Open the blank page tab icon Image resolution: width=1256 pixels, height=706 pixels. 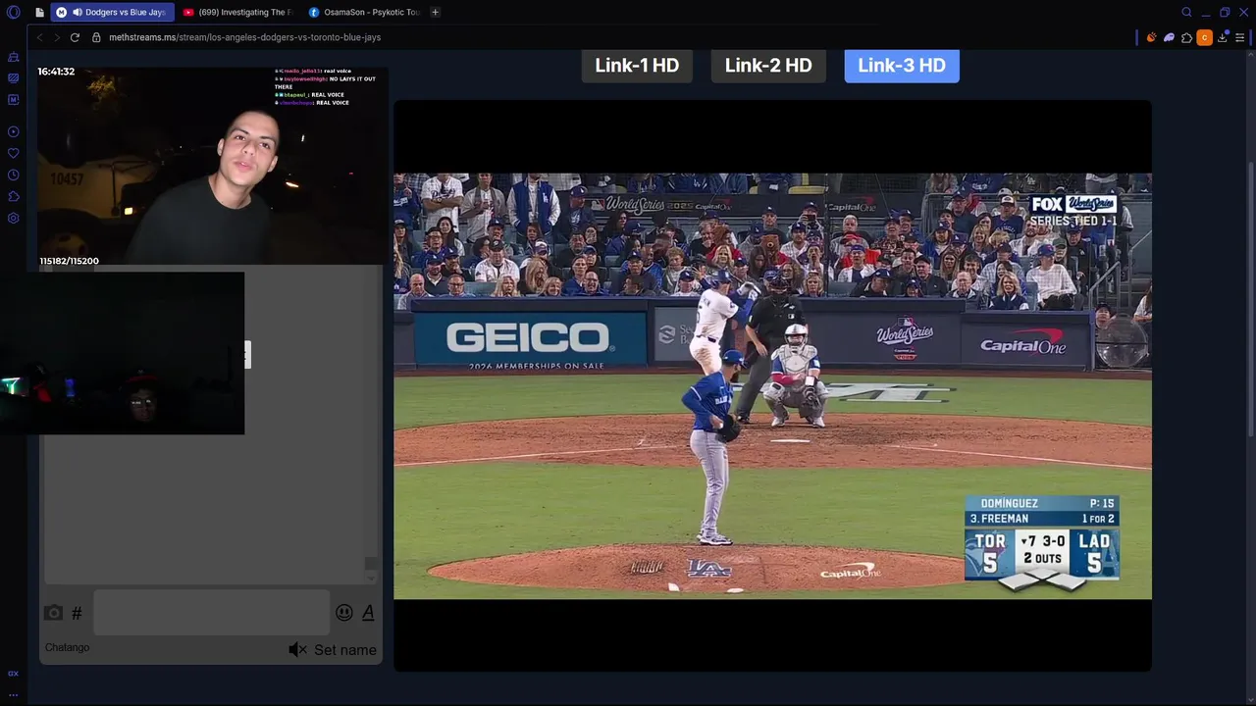pyautogui.click(x=39, y=12)
